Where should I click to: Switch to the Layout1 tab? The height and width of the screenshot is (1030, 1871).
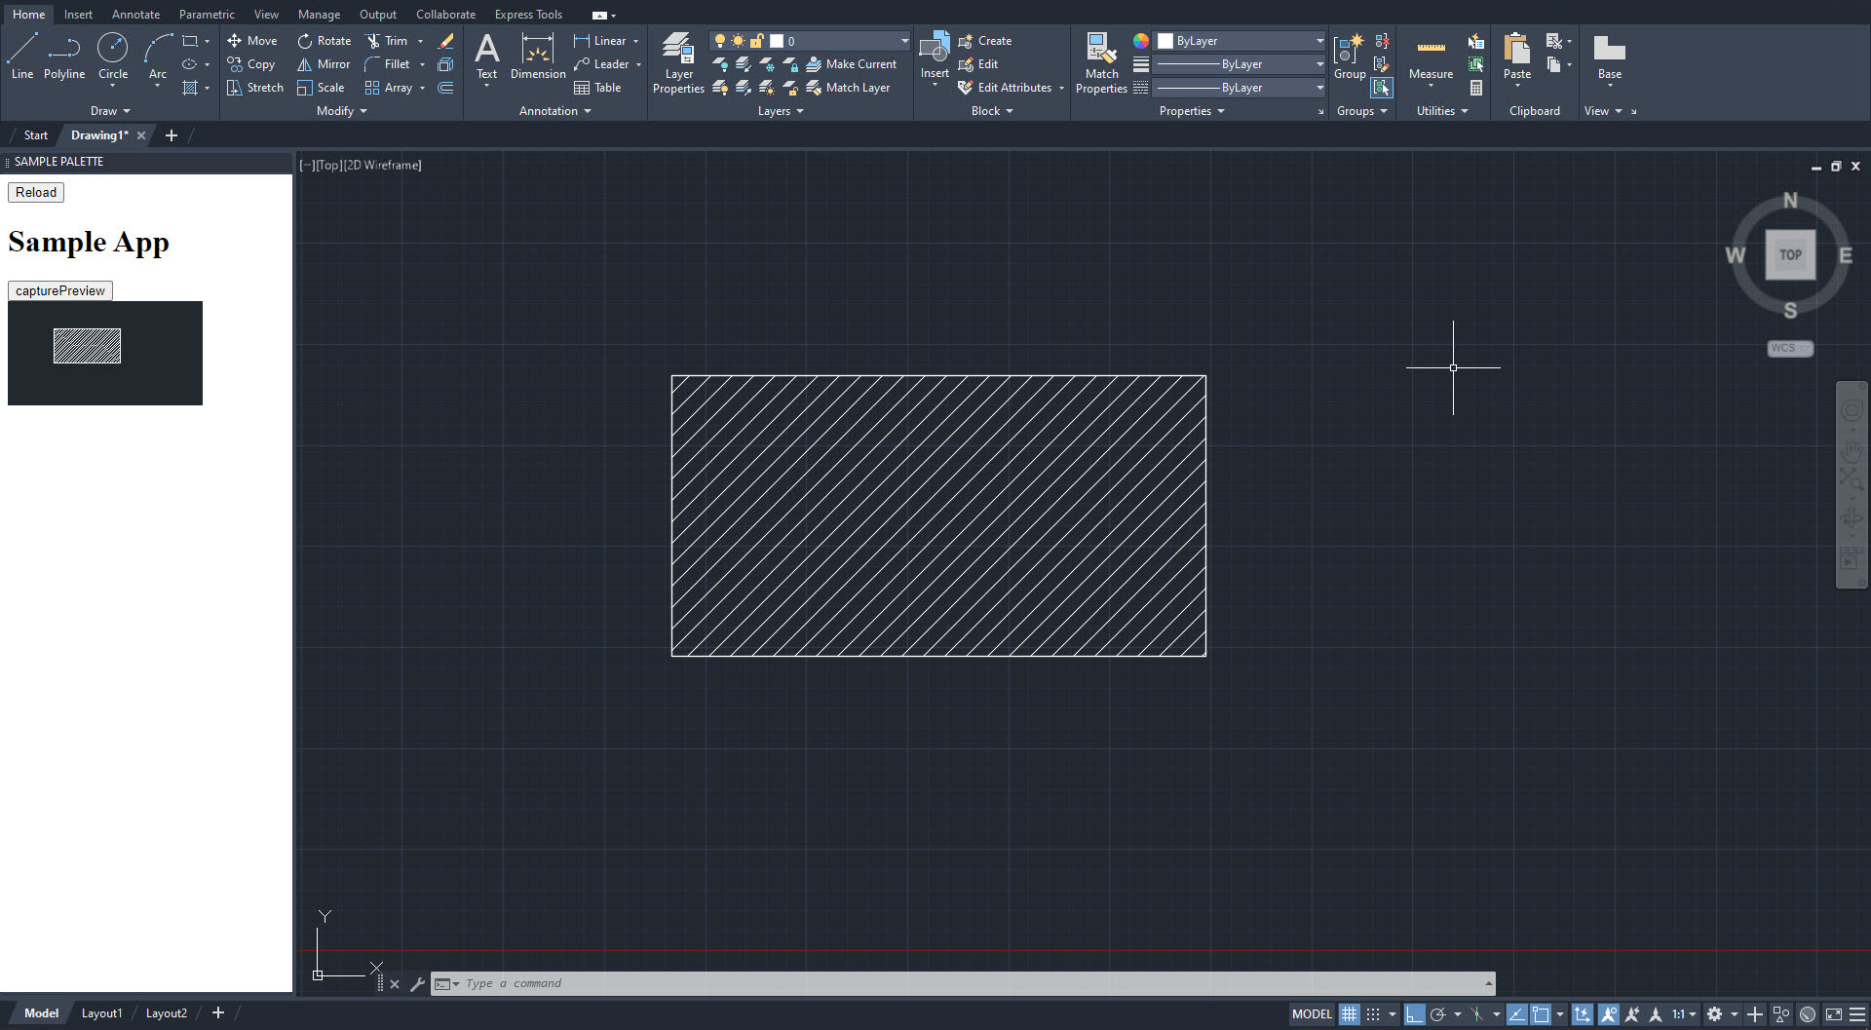[x=101, y=1013]
